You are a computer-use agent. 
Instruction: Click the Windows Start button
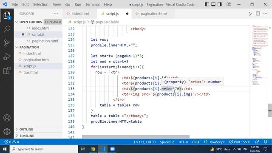tap(5, 149)
